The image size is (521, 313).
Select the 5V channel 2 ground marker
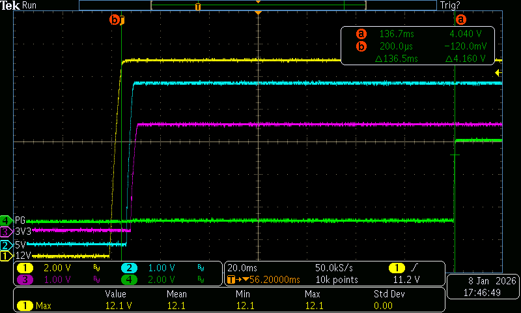point(6,245)
